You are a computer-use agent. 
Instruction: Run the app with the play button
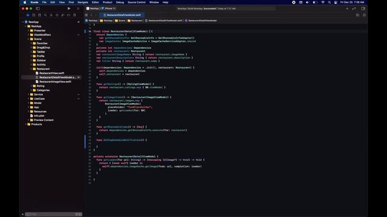tap(69, 8)
